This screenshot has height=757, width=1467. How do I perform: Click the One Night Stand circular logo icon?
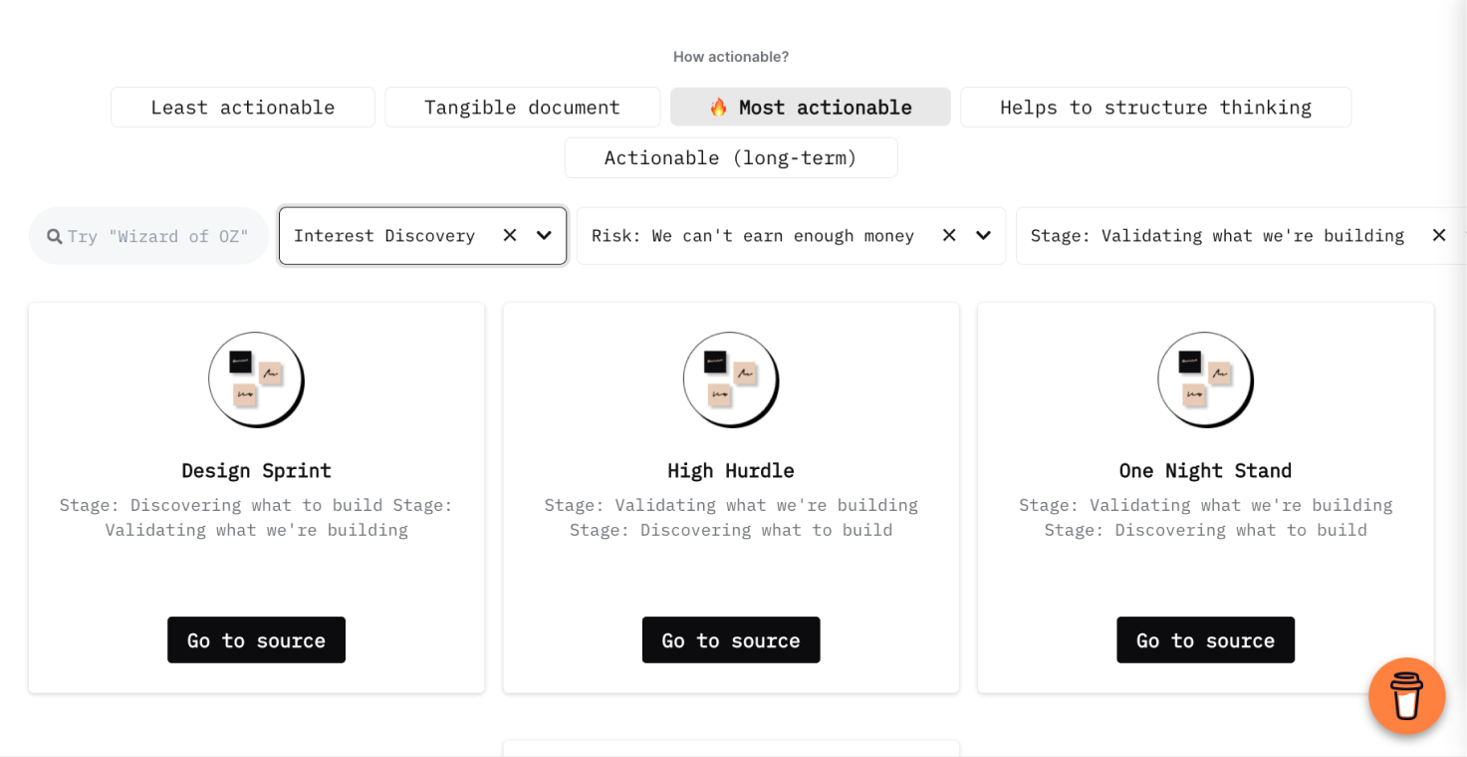[x=1205, y=379]
